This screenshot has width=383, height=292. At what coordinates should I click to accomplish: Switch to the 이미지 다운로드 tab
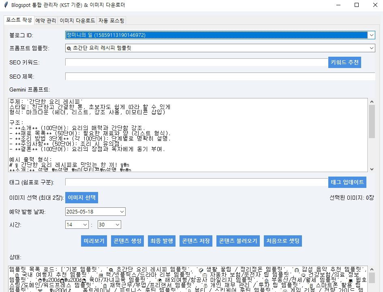[77, 21]
